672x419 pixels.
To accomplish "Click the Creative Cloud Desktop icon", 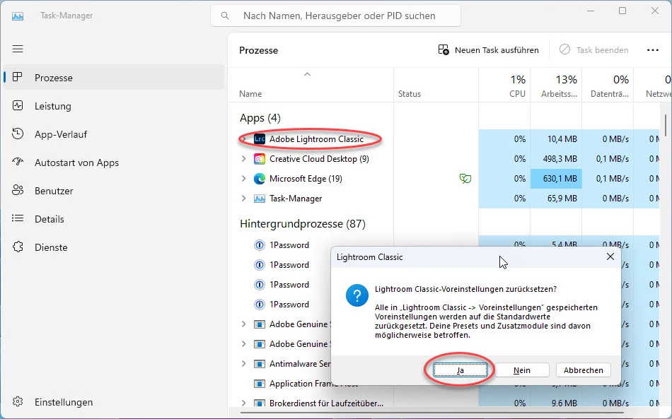I will (x=260, y=159).
